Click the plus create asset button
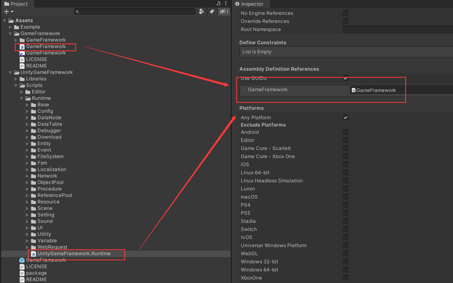The width and height of the screenshot is (453, 283). tap(6, 12)
